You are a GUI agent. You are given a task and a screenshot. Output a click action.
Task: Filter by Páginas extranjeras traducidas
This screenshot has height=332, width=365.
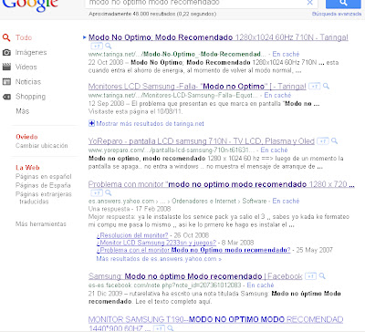tap(44, 198)
